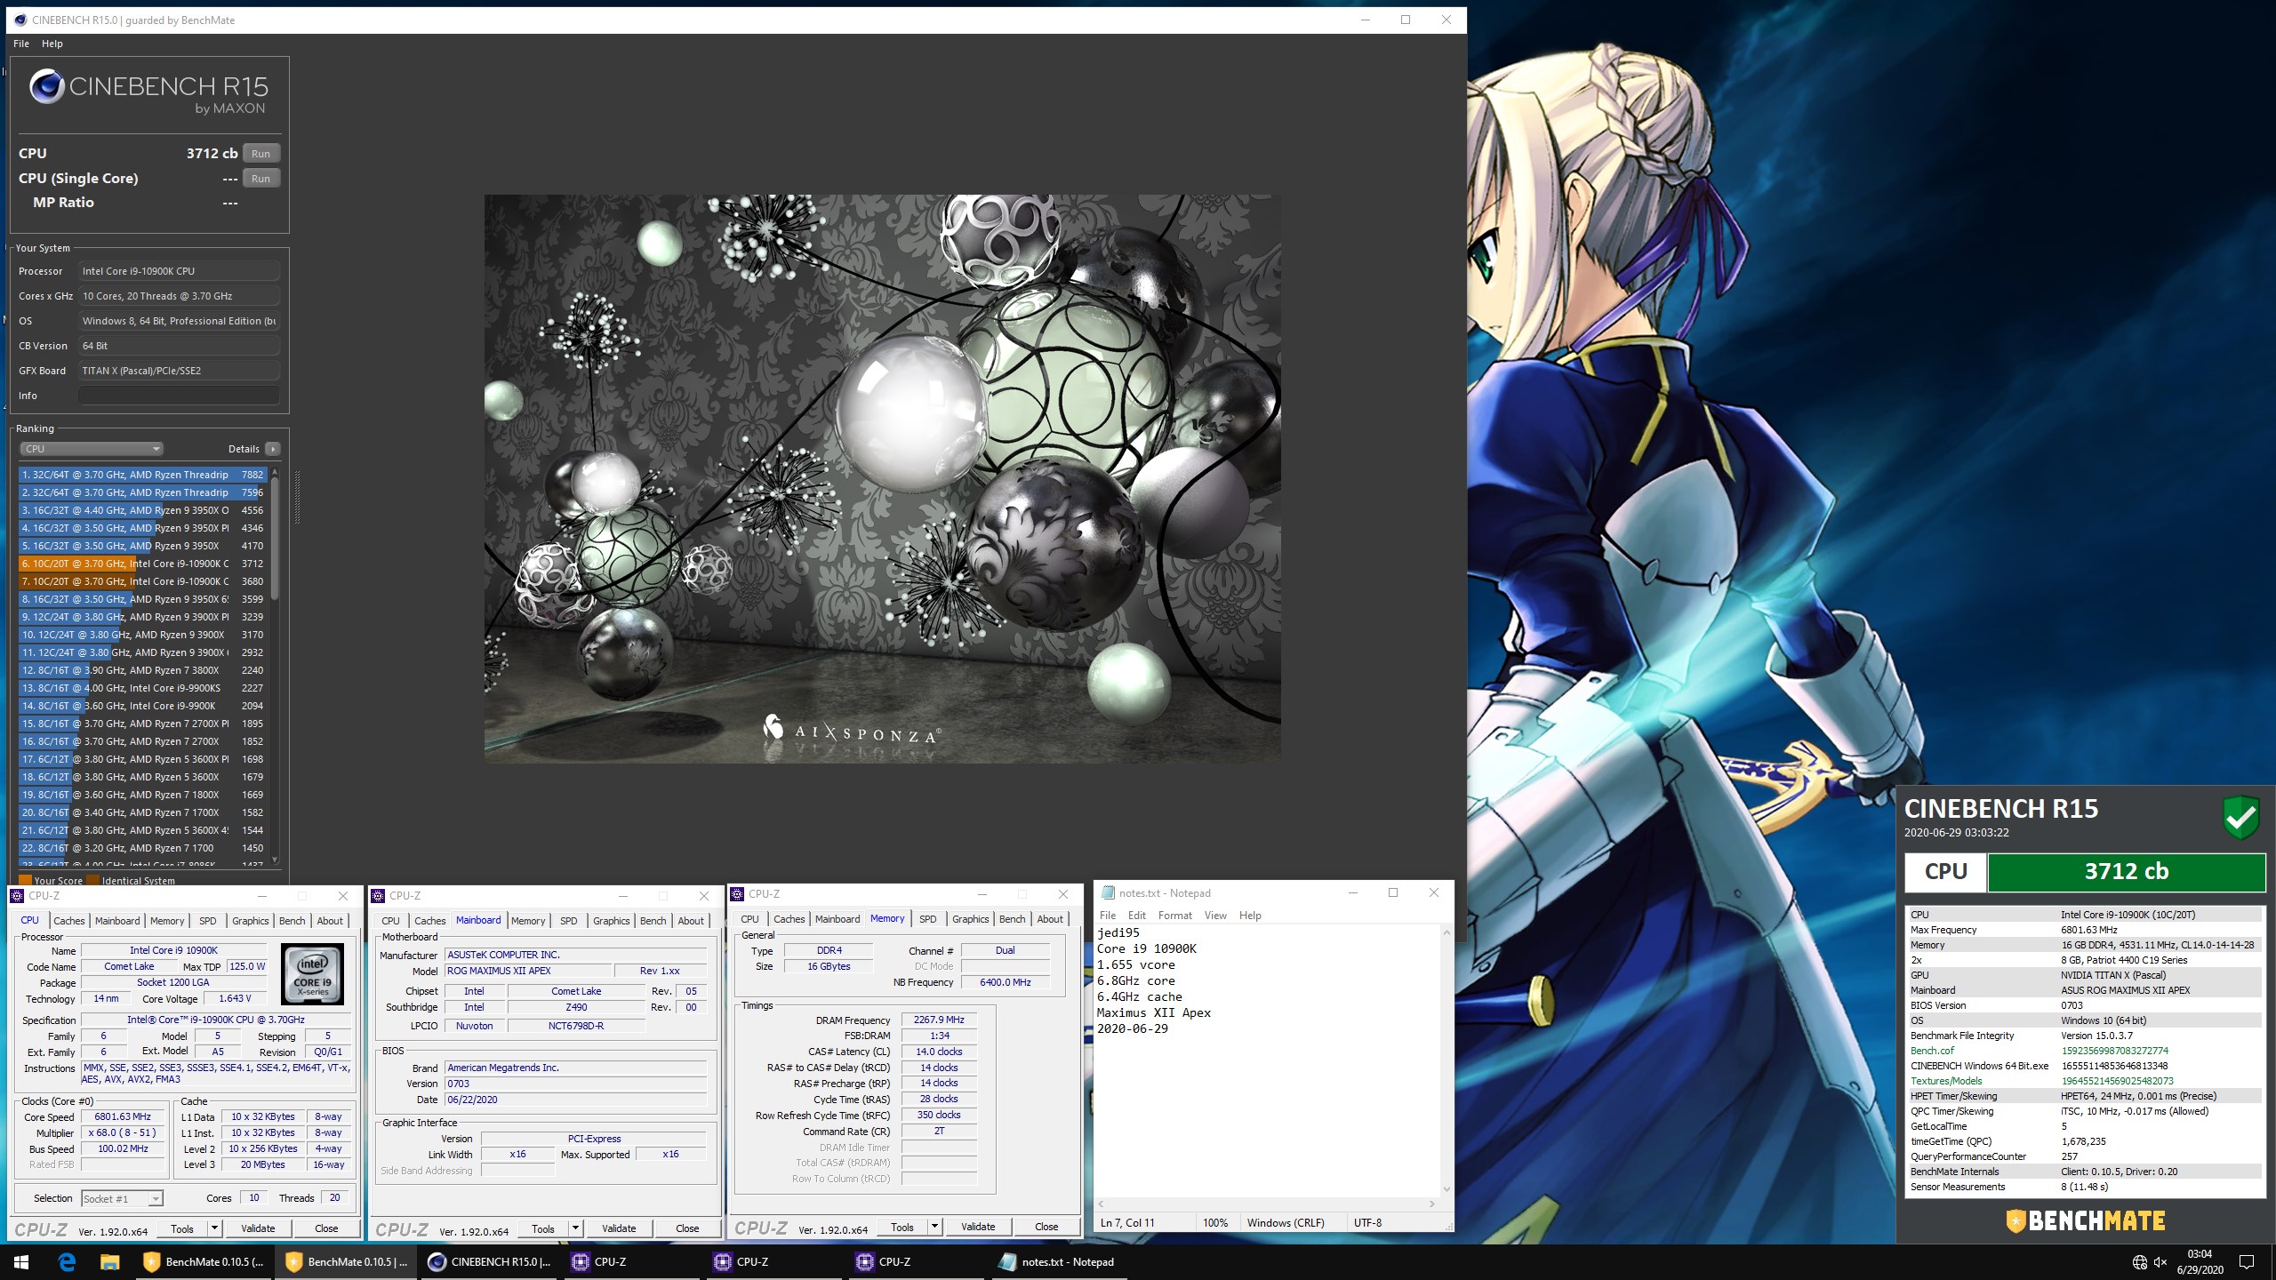2276x1280 pixels.
Task: Open the Action Center notifications icon
Action: [2247, 1262]
